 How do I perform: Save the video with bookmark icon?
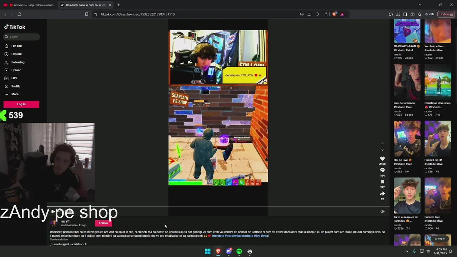[382, 182]
